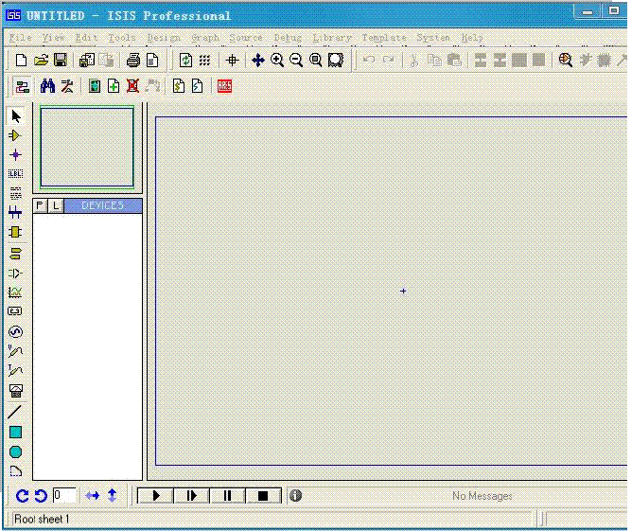Screen dimensions: 632x531
Task: Open the Print design icon
Action: pos(132,60)
